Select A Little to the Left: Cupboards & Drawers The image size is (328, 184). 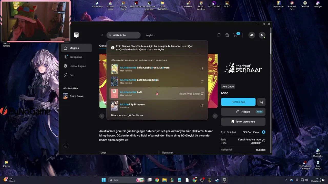point(157,69)
